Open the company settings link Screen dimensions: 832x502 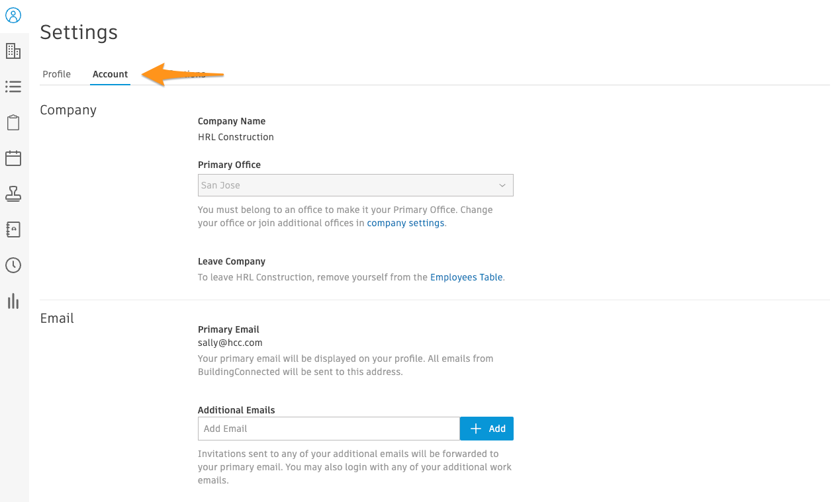[x=405, y=223]
